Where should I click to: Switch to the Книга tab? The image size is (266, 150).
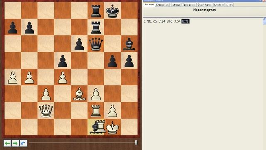point(229,5)
